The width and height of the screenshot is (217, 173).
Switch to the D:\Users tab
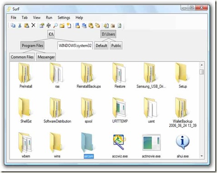[108, 34]
